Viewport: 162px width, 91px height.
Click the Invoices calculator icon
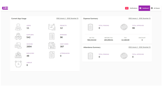pos(18,45)
